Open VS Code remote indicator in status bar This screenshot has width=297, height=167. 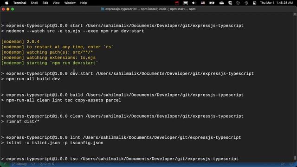coord(5,164)
